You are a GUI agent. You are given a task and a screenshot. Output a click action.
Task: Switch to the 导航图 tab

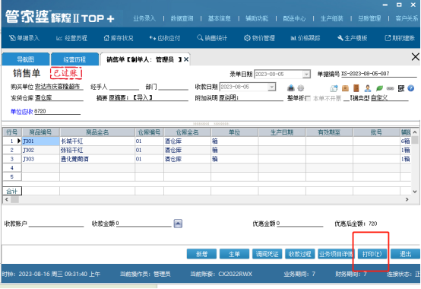[x=26, y=59]
